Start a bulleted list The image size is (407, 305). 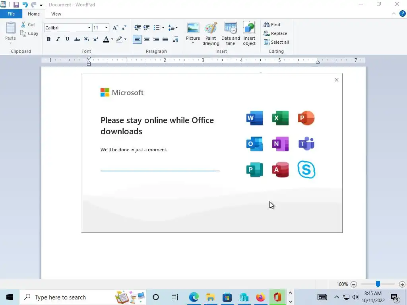(x=157, y=27)
